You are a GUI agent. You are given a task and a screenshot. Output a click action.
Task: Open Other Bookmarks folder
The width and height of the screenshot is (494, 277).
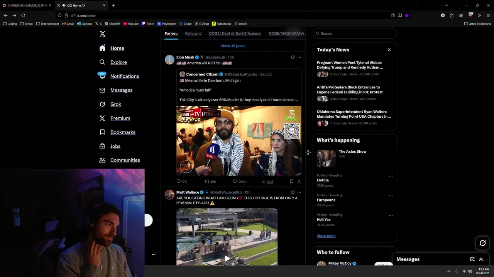[x=477, y=24]
